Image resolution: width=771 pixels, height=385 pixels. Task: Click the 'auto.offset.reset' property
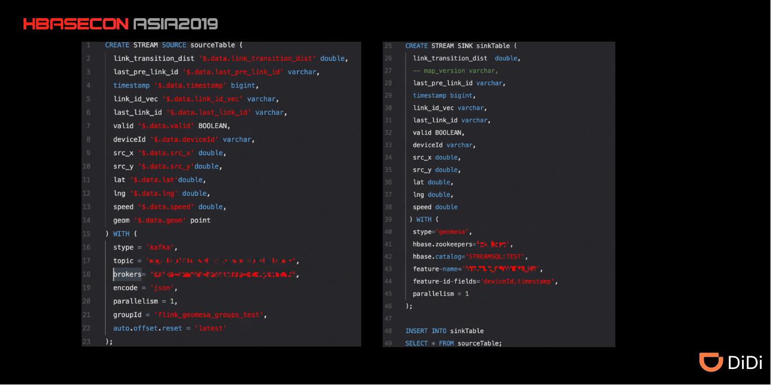(x=148, y=328)
